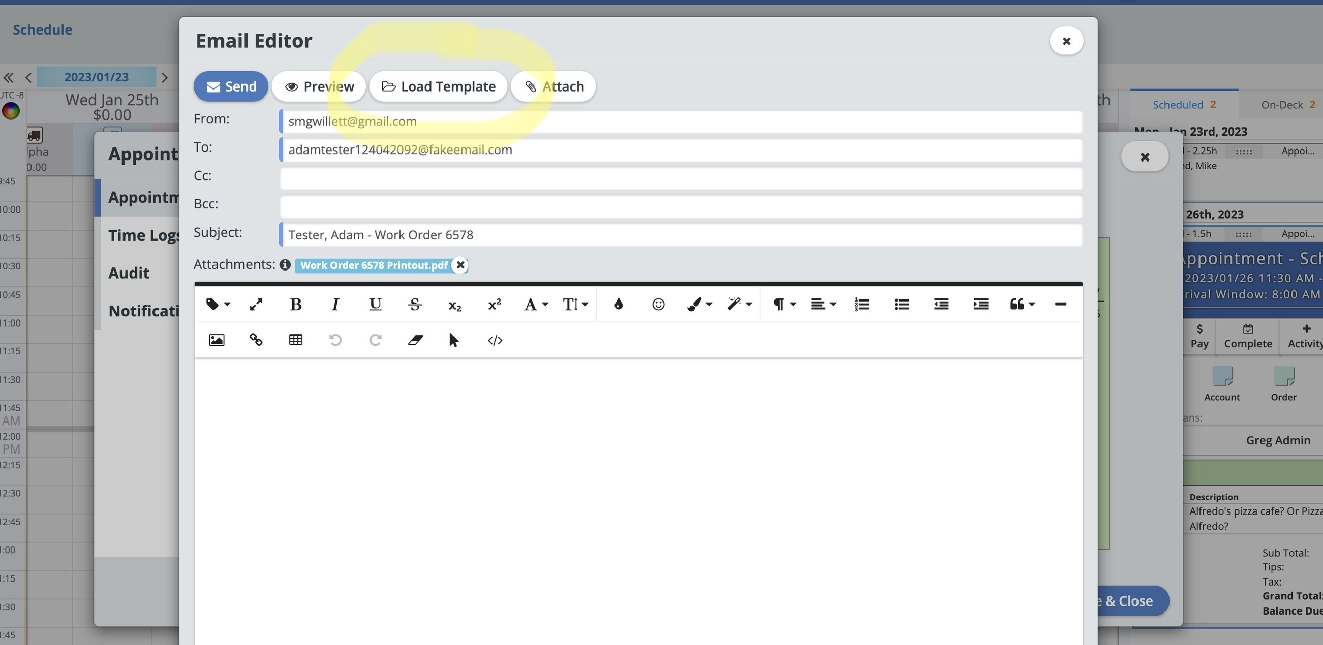
Task: Toggle bold formatting in the editor toolbar
Action: click(x=295, y=304)
